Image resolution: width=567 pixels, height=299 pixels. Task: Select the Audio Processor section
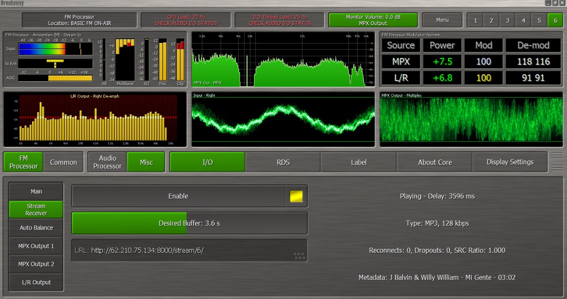point(107,162)
